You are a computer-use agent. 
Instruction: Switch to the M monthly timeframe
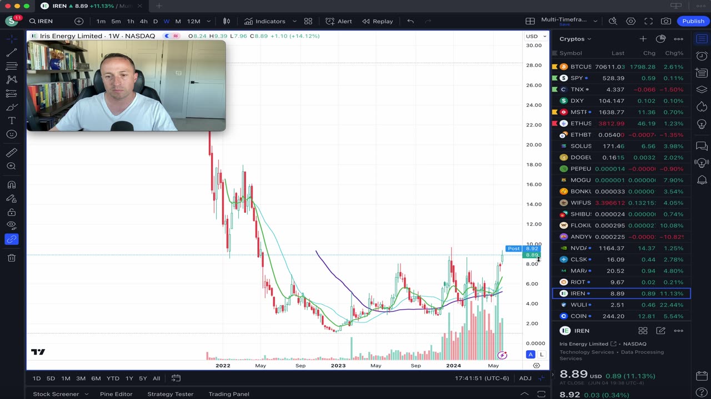pos(178,21)
